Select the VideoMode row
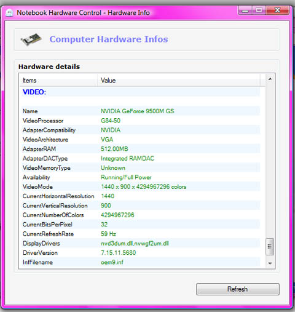 tap(141, 186)
